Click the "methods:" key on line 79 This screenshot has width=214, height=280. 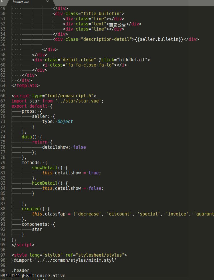pos(32,163)
